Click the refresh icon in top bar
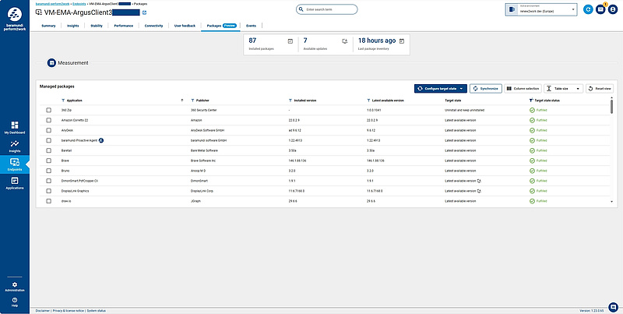This screenshot has width=623, height=314. [x=588, y=9]
